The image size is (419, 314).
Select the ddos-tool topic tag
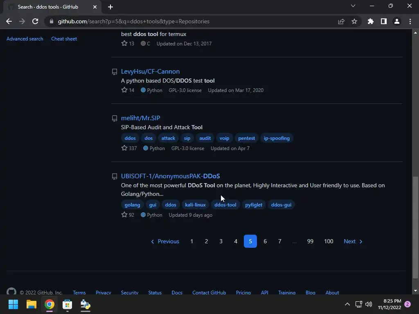[x=225, y=205]
